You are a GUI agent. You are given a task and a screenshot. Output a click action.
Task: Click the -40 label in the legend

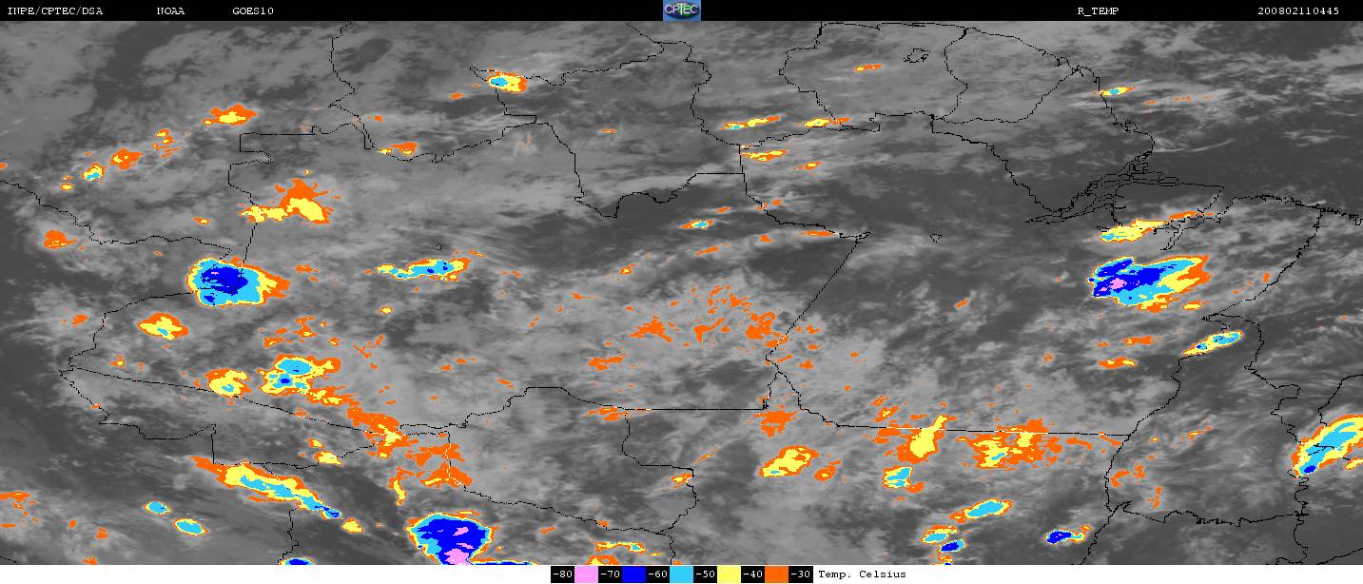coord(752,574)
